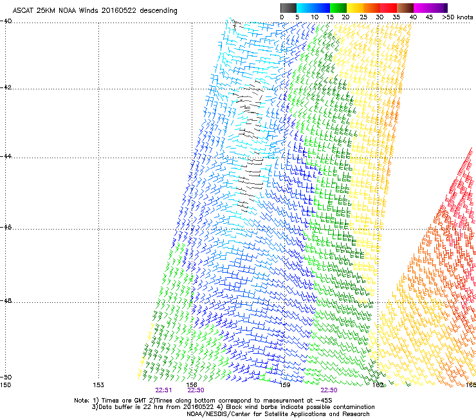The image size is (476, 418).
Task: Click the gray 0-5 knots legend swatch
Action: [x=288, y=8]
